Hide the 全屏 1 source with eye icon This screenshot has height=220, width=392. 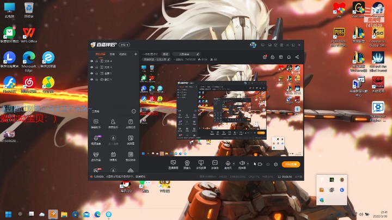tap(92, 74)
